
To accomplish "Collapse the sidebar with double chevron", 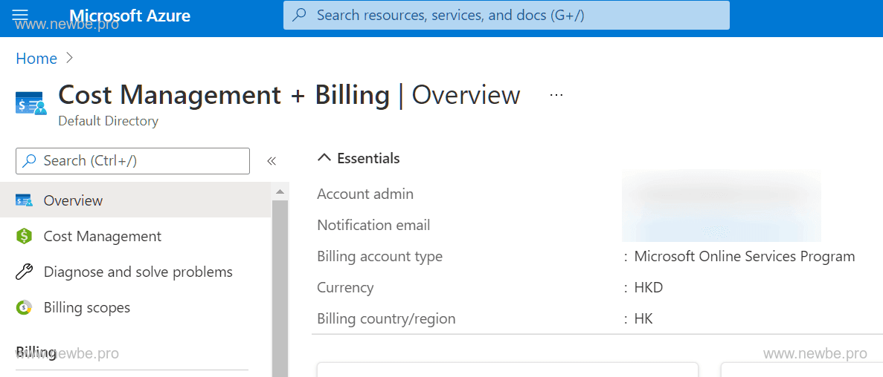I will click(x=272, y=161).
